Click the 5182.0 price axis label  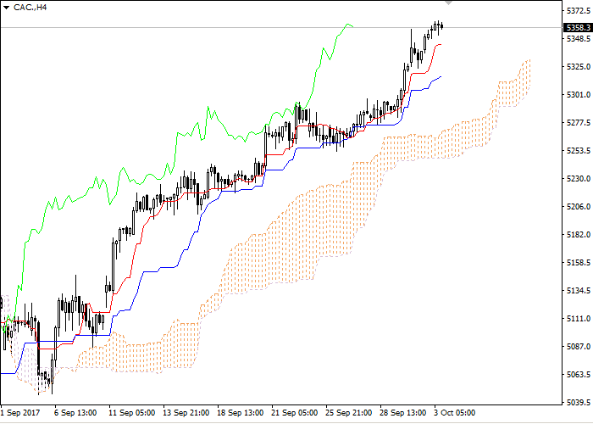click(x=579, y=235)
